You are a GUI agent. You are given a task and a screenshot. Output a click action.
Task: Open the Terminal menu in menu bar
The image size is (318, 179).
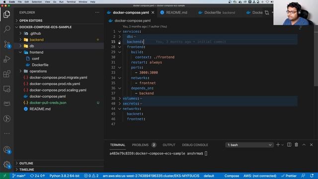(71, 2)
